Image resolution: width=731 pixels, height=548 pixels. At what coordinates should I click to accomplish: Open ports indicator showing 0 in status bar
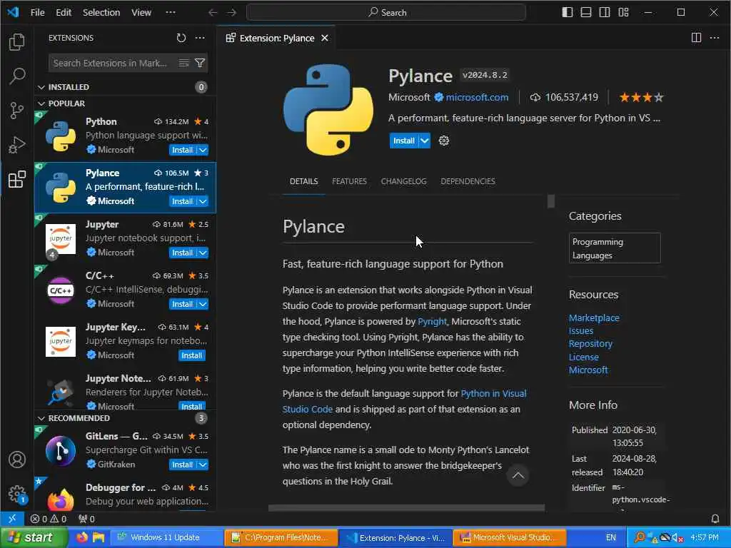click(x=86, y=519)
